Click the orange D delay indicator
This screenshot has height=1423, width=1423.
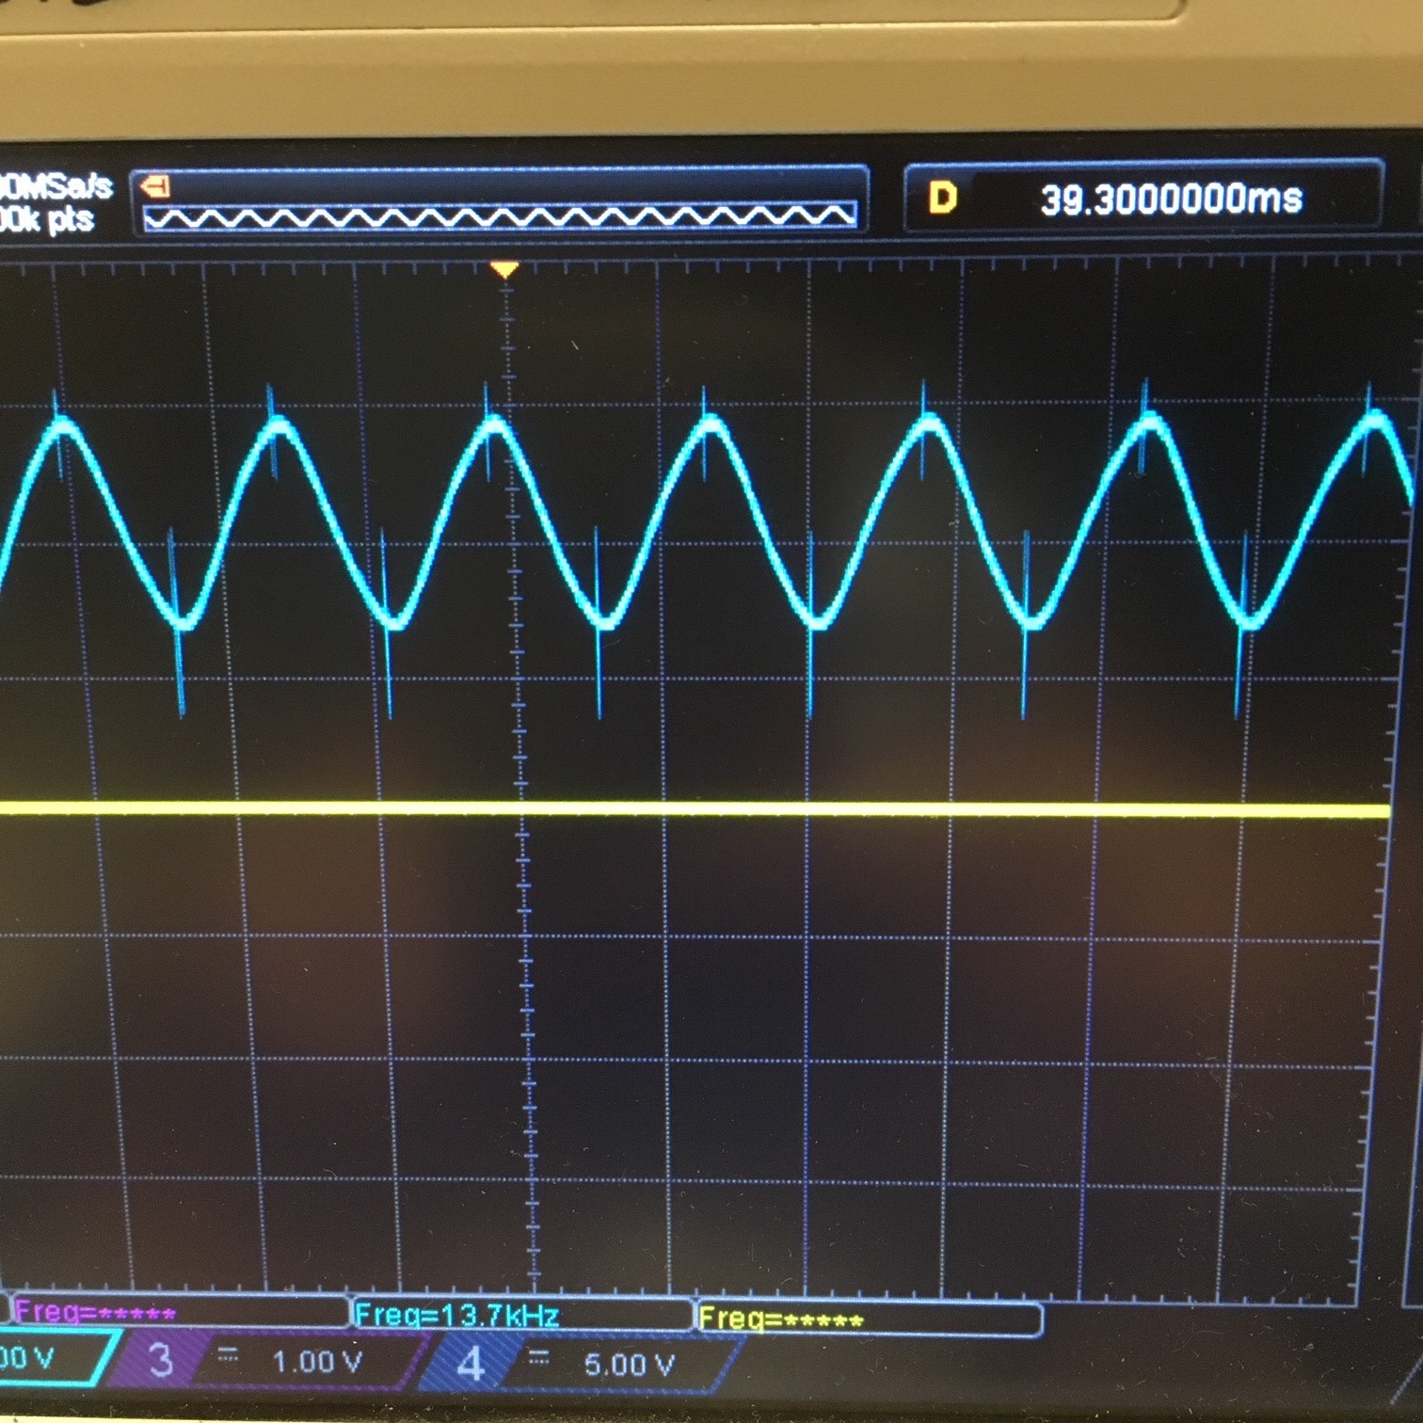coord(942,198)
